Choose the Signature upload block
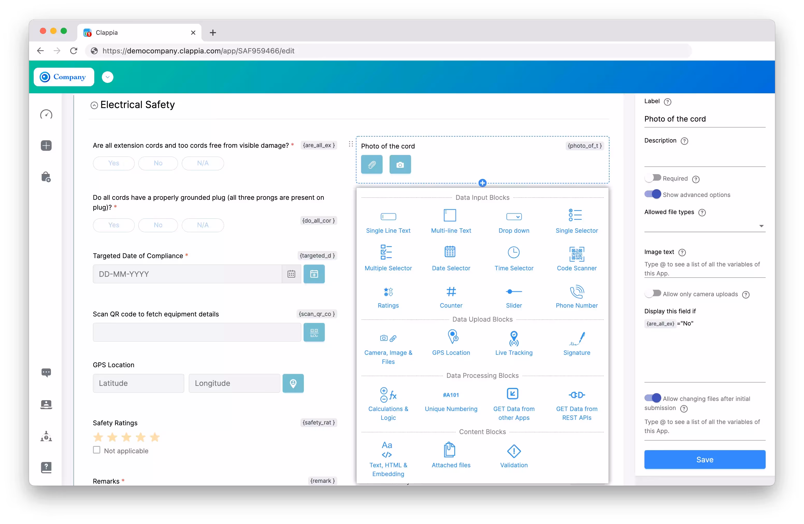The image size is (804, 524). (x=577, y=343)
